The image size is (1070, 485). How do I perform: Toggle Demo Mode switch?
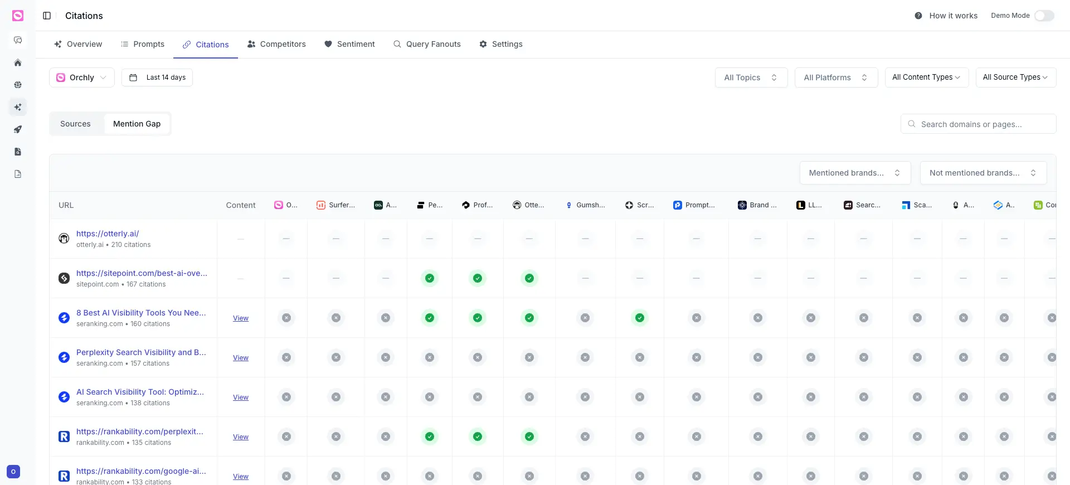[x=1044, y=16]
